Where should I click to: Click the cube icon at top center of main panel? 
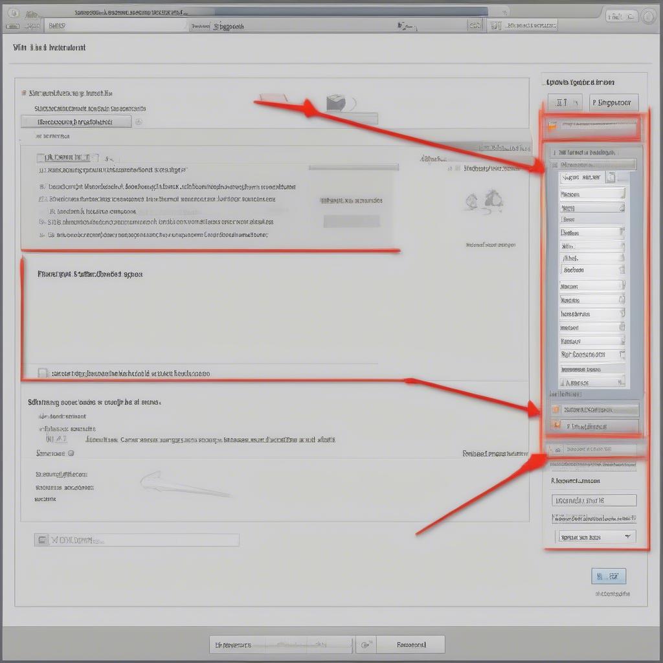pos(336,103)
